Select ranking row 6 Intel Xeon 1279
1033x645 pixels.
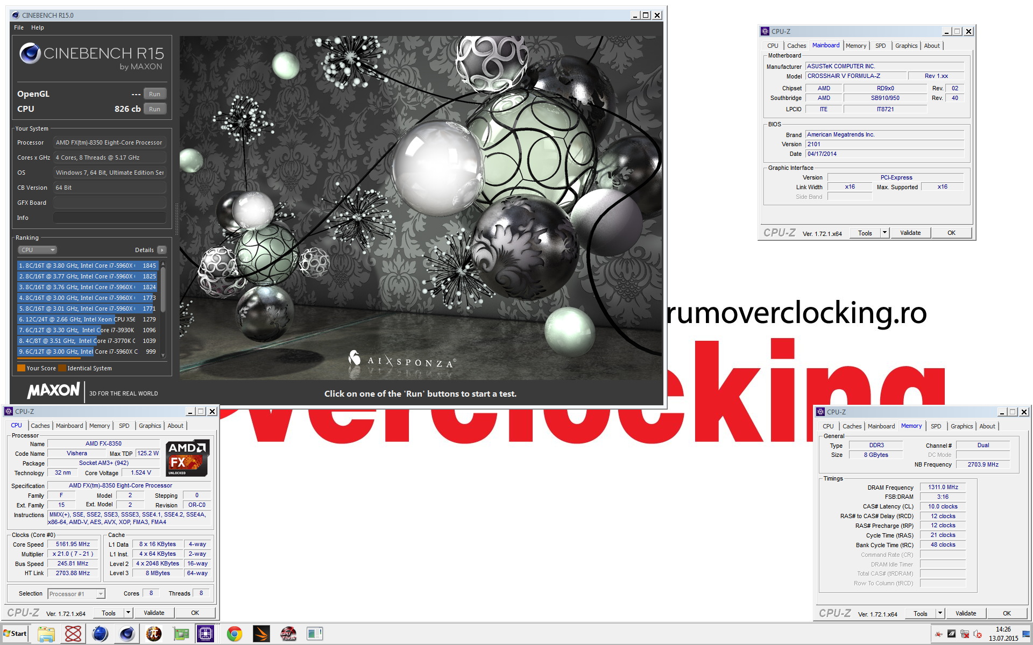pos(88,319)
